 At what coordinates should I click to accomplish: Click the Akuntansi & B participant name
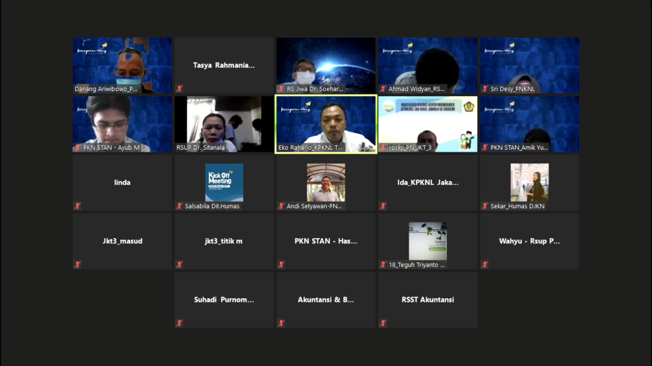326,300
